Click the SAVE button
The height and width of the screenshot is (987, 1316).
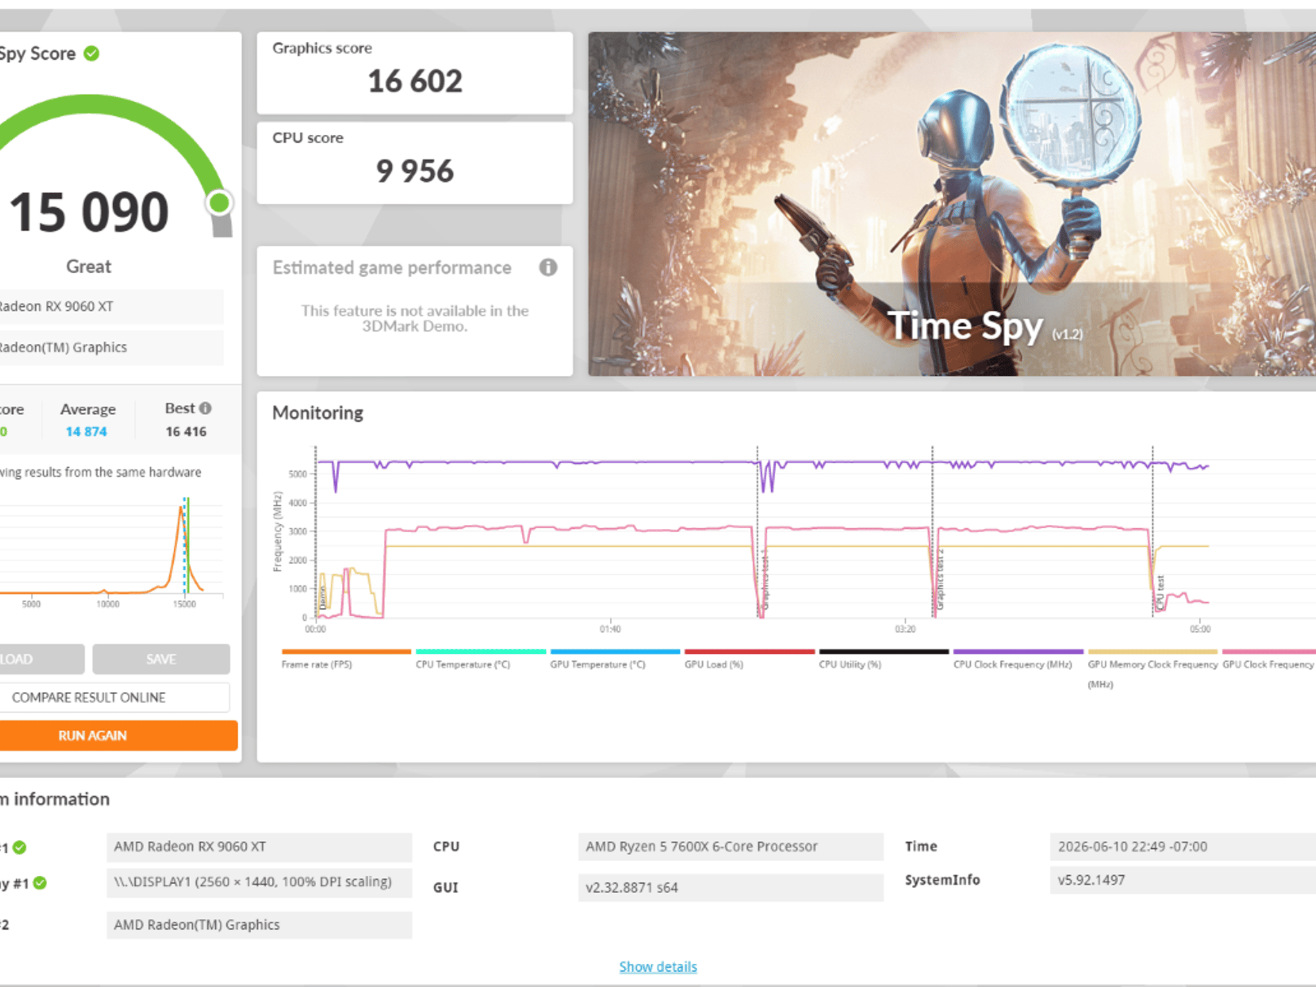click(x=161, y=659)
